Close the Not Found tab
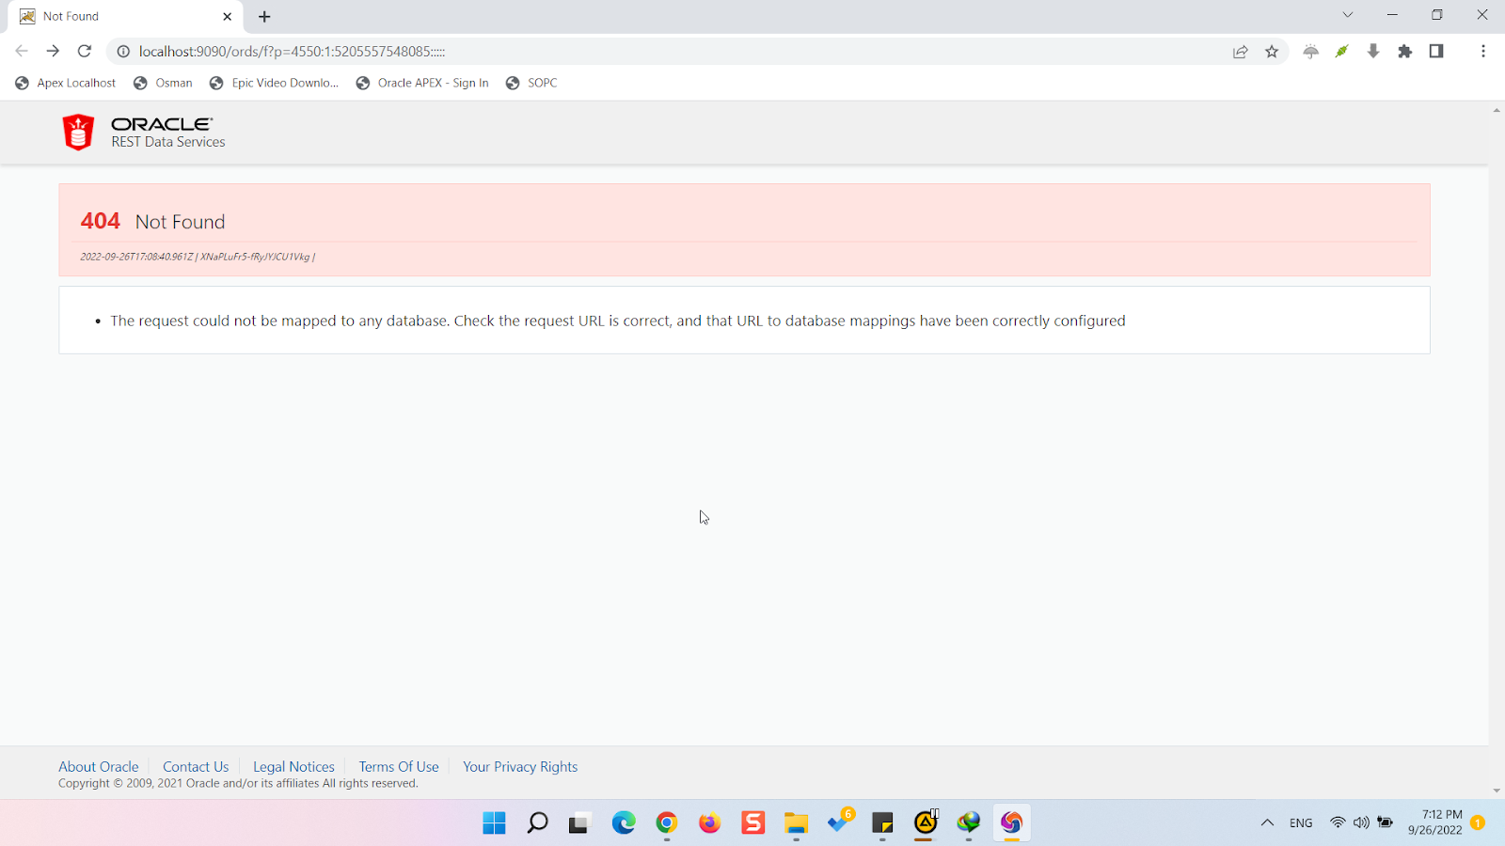The image size is (1505, 846). coord(227,17)
